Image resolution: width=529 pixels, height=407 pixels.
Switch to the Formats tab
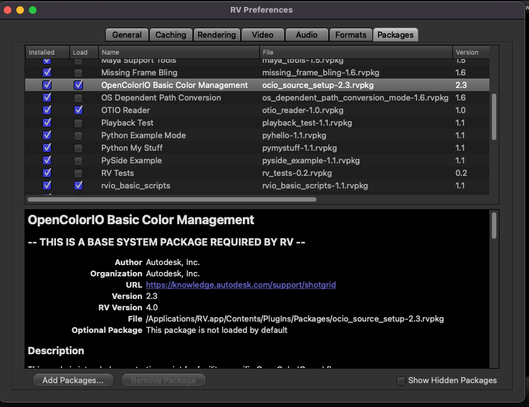point(351,35)
